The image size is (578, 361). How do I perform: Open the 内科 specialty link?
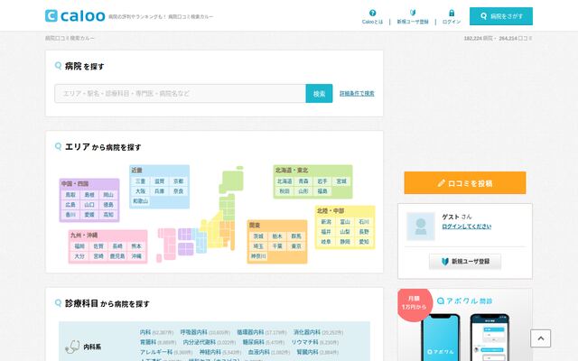[x=145, y=332]
